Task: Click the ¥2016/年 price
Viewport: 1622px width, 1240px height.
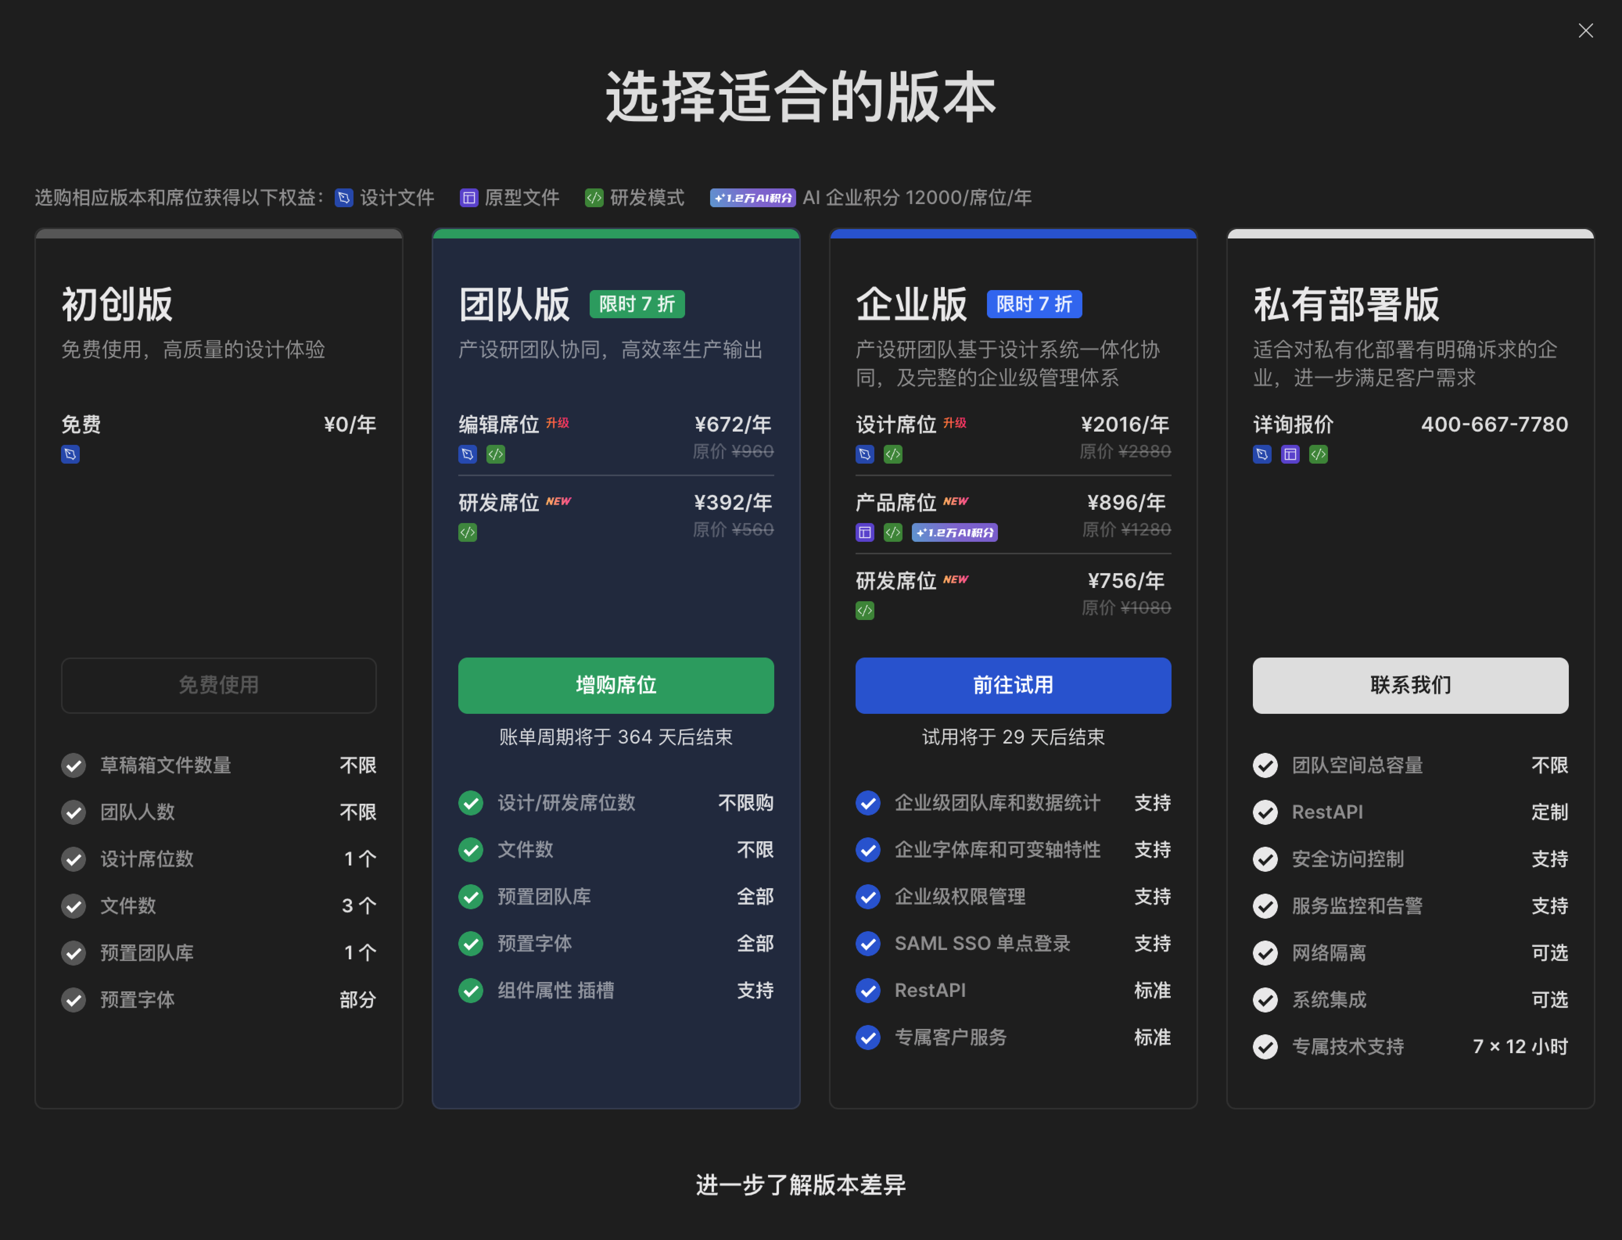Action: pos(1125,424)
